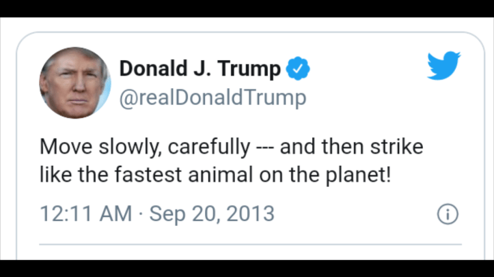This screenshot has height=277, width=494.
Task: Click the blue verified badge
Action: click(x=297, y=68)
